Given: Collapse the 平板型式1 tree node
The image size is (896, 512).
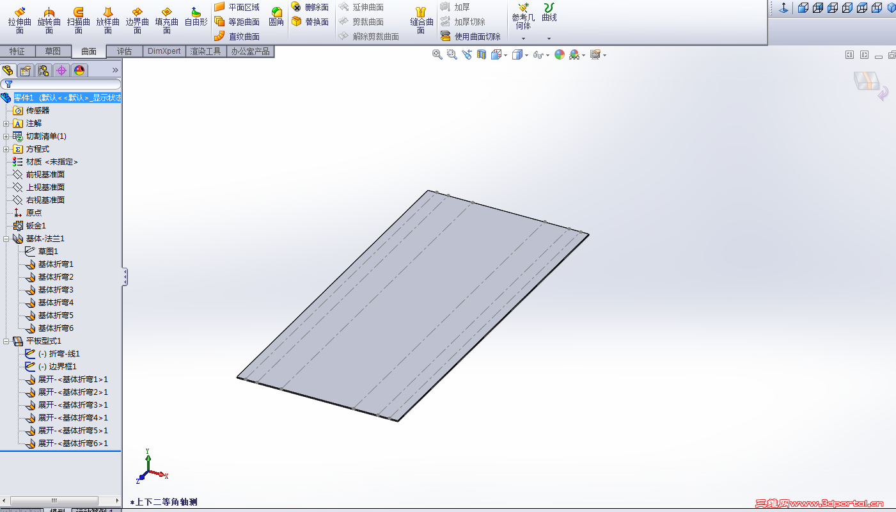Looking at the screenshot, I should (x=6, y=341).
